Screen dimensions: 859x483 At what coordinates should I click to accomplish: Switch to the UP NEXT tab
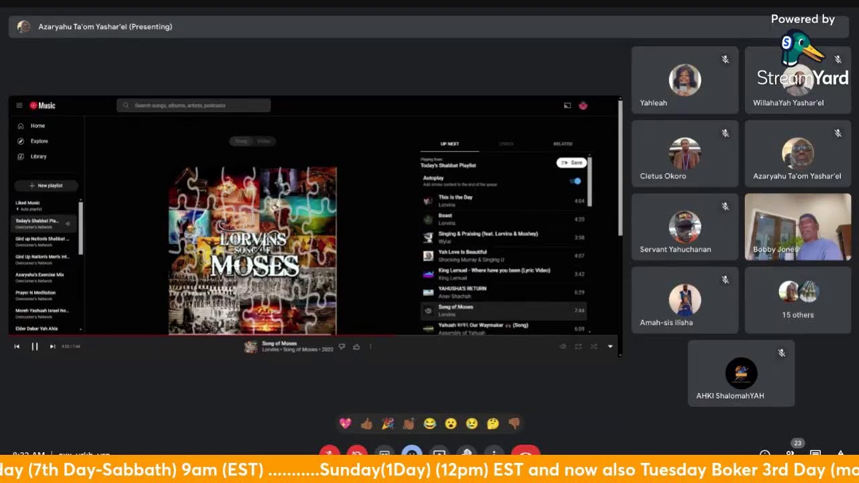point(450,144)
